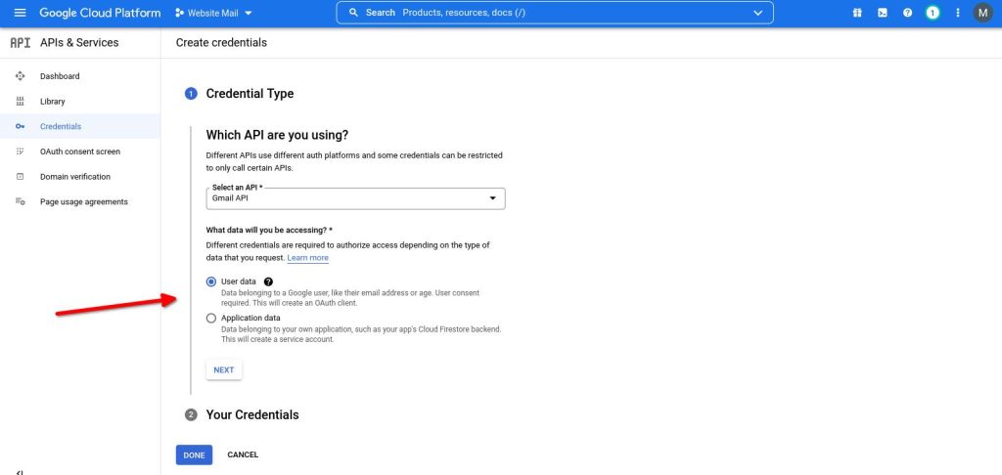Click the API logo in the sidebar header
Image resolution: width=1002 pixels, height=475 pixels.
click(x=21, y=43)
